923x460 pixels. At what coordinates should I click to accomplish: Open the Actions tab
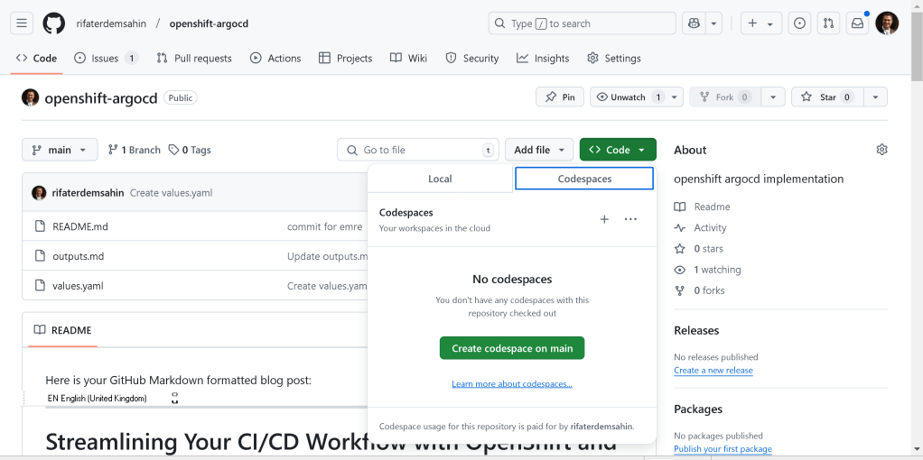point(275,59)
